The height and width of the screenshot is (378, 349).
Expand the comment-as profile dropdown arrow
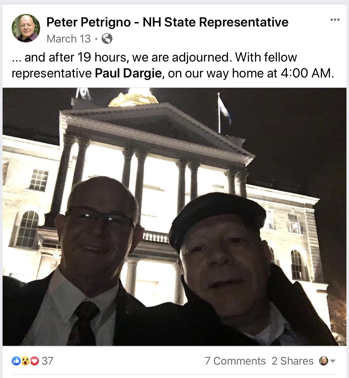coord(333,361)
